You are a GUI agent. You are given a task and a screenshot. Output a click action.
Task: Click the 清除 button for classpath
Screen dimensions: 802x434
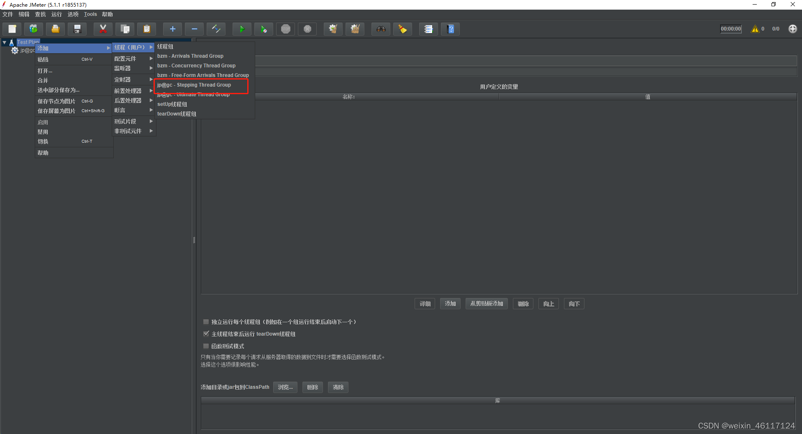click(338, 387)
